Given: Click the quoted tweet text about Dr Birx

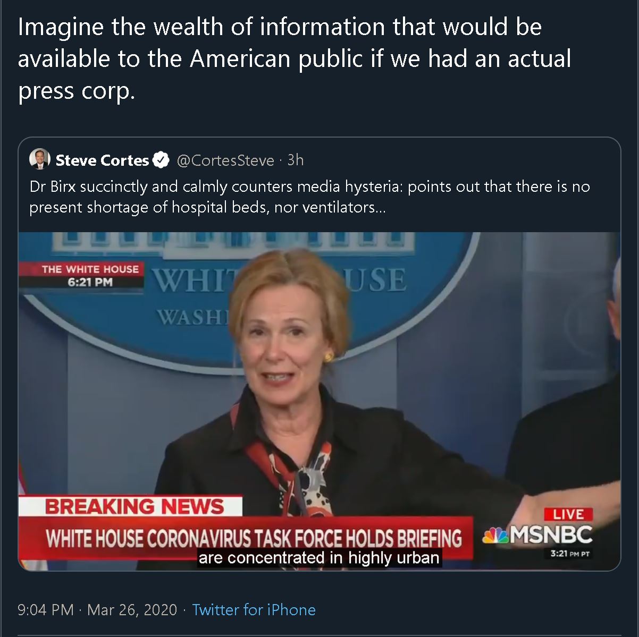Looking at the screenshot, I should click(309, 197).
